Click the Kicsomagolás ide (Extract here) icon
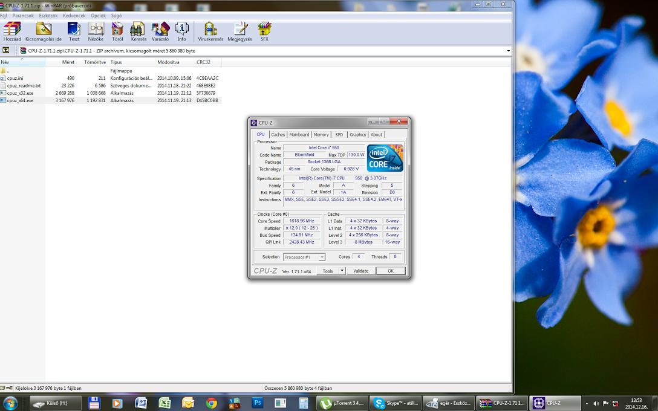The height and width of the screenshot is (411, 658). point(44,32)
